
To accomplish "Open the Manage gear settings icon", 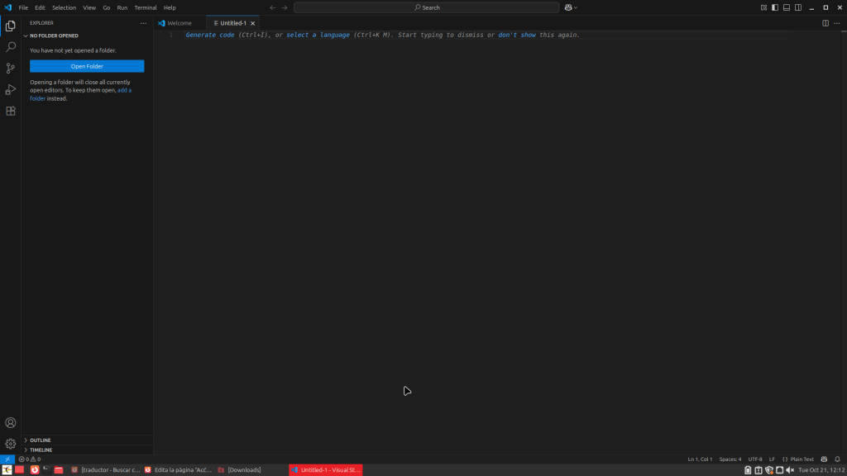I will pyautogui.click(x=11, y=444).
